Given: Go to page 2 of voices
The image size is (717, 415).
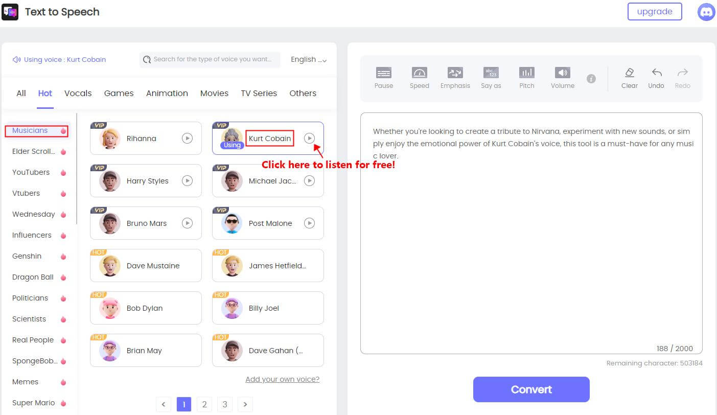Looking at the screenshot, I should tap(204, 404).
